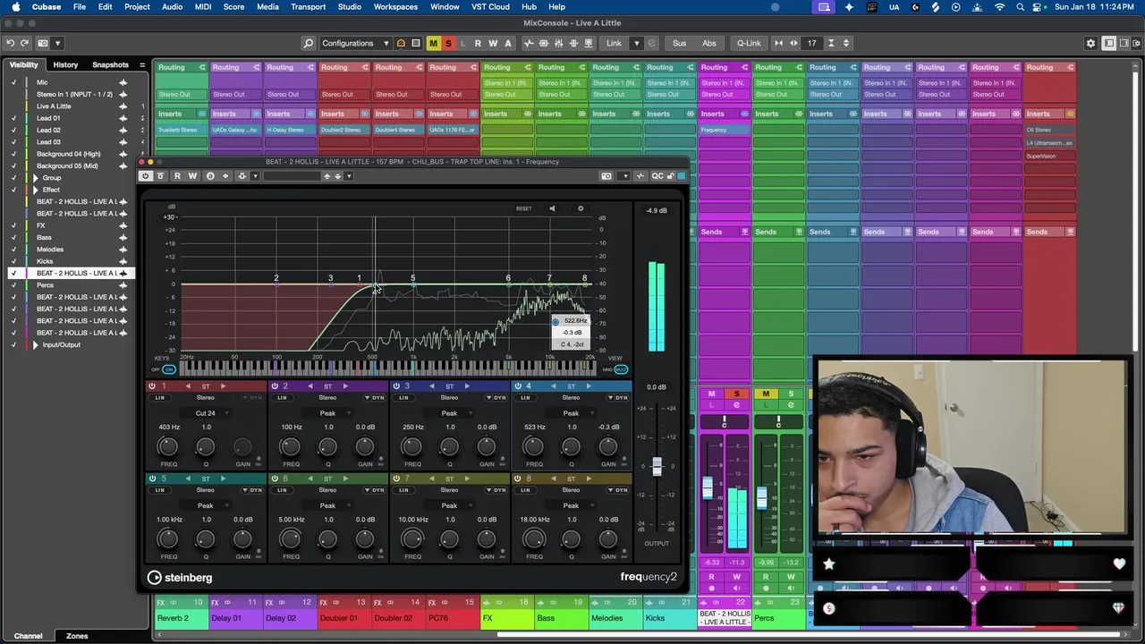The height and width of the screenshot is (644, 1145).
Task: Click the bypass icon in plug-in toolbar
Action: [x=160, y=176]
